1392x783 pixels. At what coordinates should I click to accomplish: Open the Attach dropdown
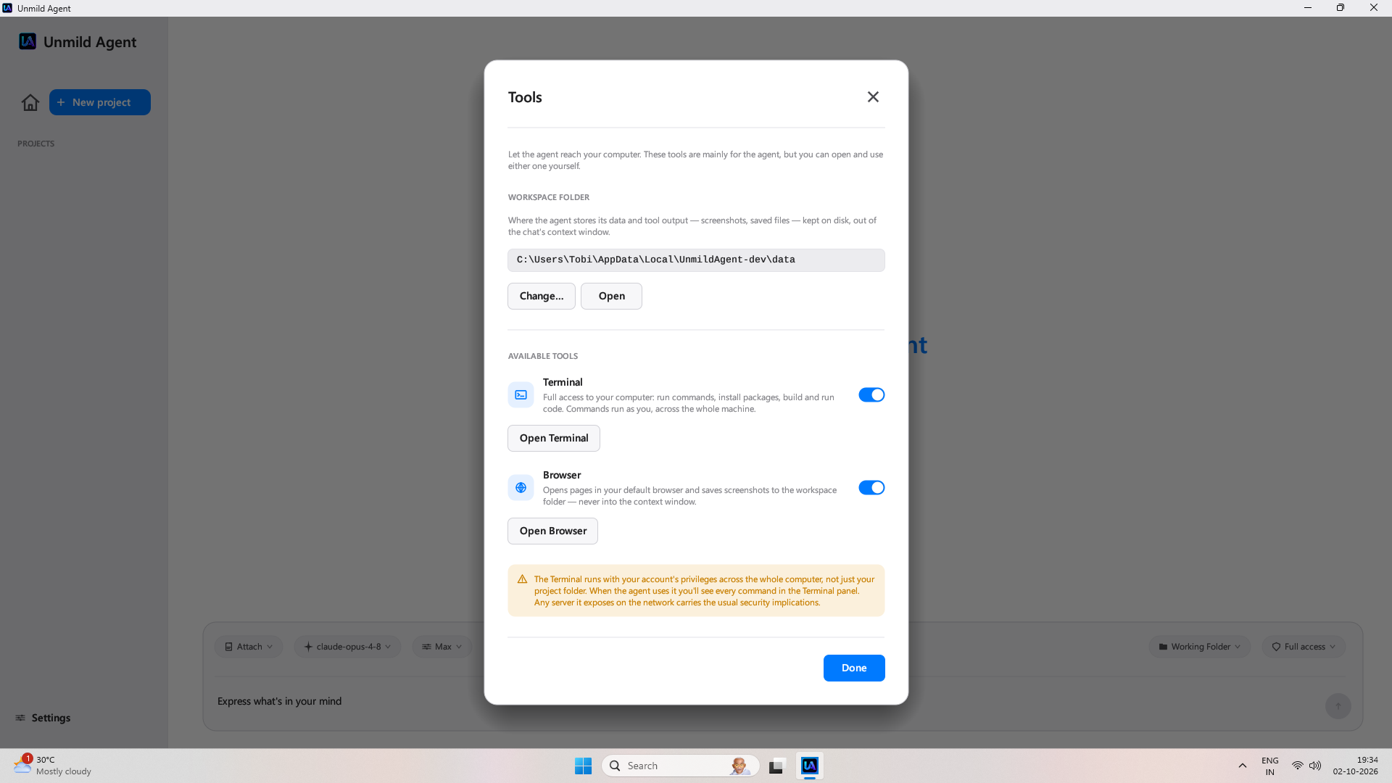click(249, 647)
